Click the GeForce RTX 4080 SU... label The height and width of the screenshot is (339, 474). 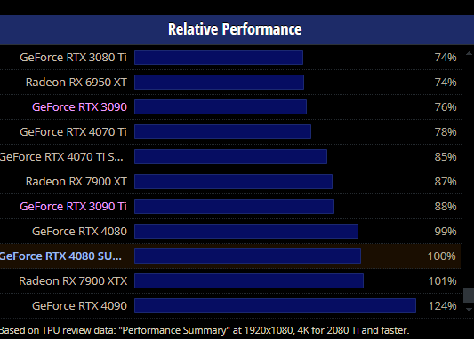click(x=60, y=256)
